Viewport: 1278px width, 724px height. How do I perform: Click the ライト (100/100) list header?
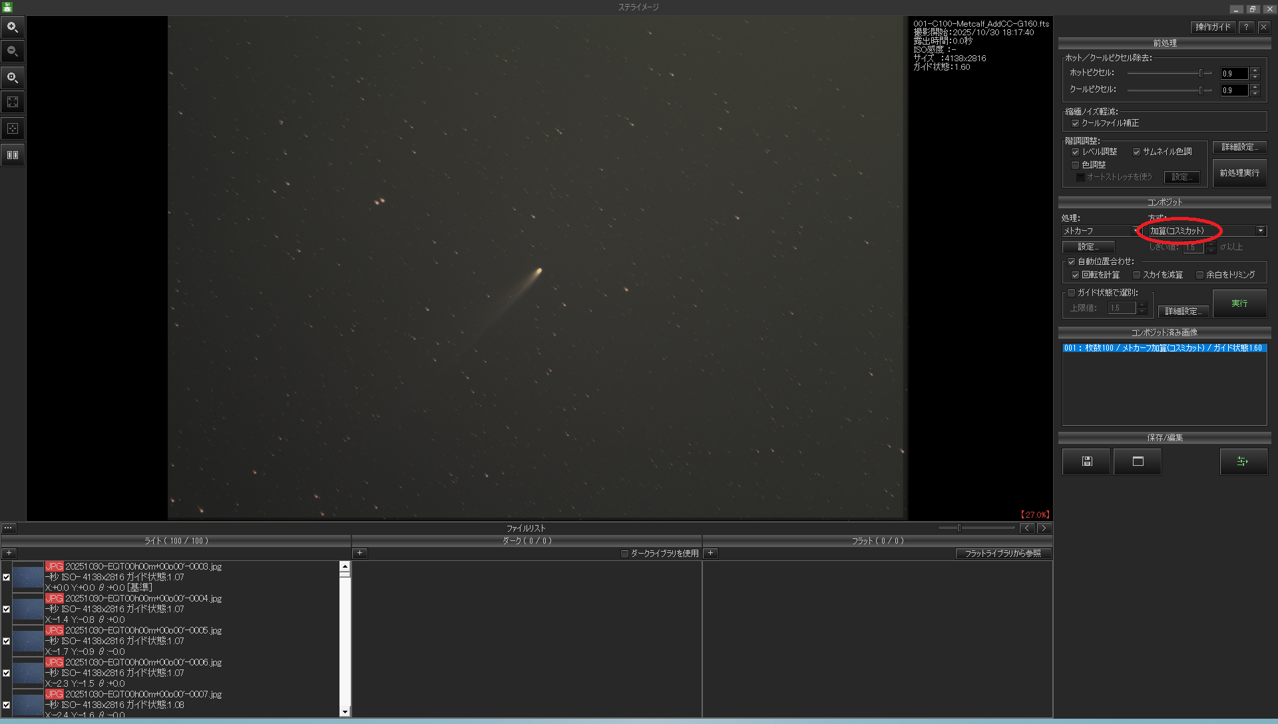pyautogui.click(x=176, y=541)
